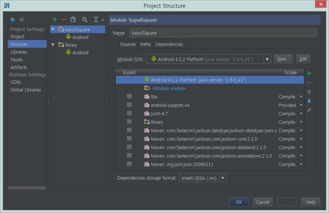Toggle export for jackson-datatype-json dependency
329x213 pixels.
pyautogui.click(x=129, y=130)
